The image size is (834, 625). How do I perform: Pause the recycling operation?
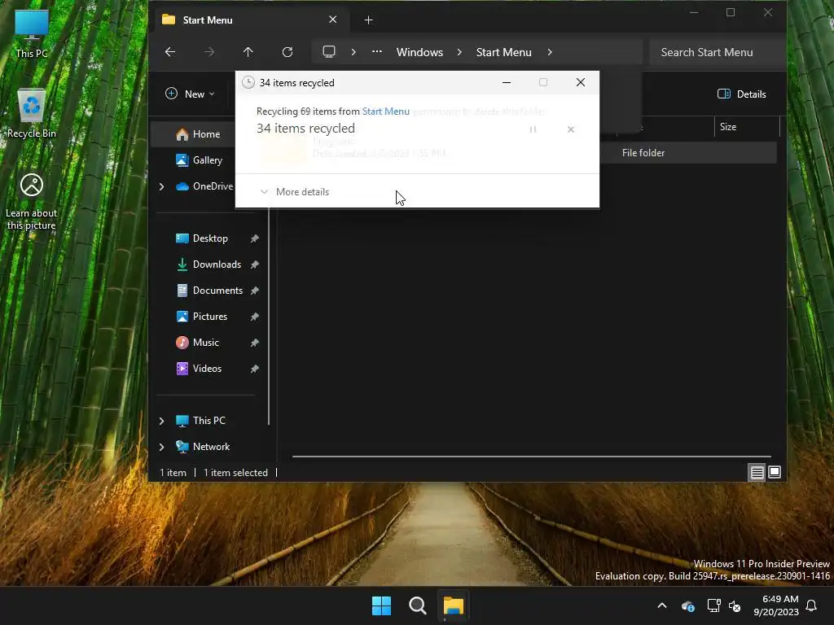tap(533, 129)
